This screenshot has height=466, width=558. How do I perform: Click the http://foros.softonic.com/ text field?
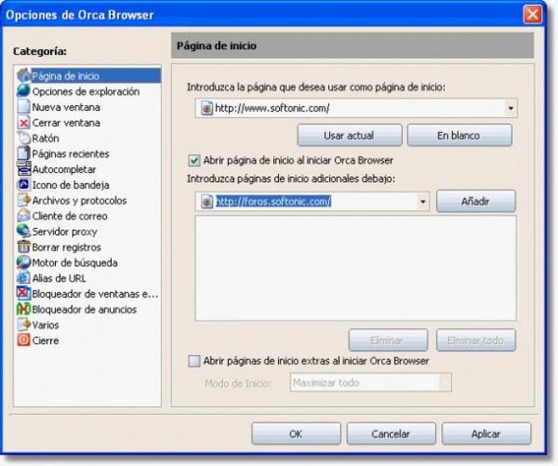[x=312, y=202]
